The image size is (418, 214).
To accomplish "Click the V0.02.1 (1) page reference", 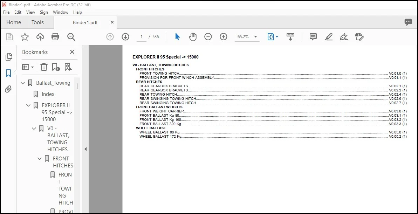I will [x=398, y=86].
